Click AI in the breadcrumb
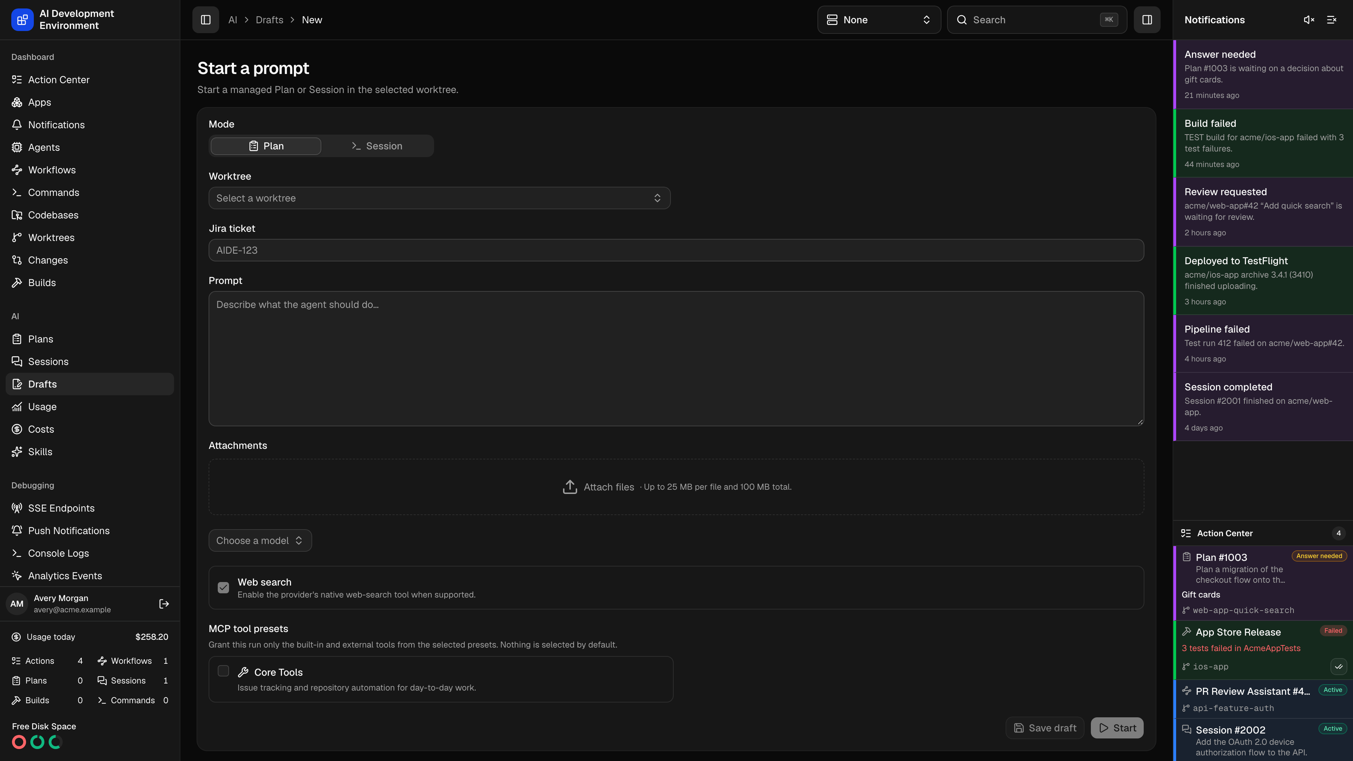Image resolution: width=1353 pixels, height=761 pixels. pyautogui.click(x=233, y=20)
